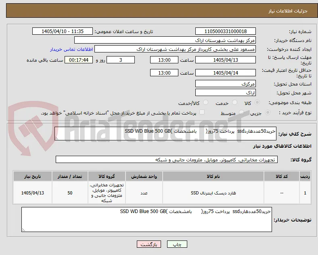Click the شرح کلی نیاز description textarea
This screenshot has height=255, width=318.
click(165, 134)
